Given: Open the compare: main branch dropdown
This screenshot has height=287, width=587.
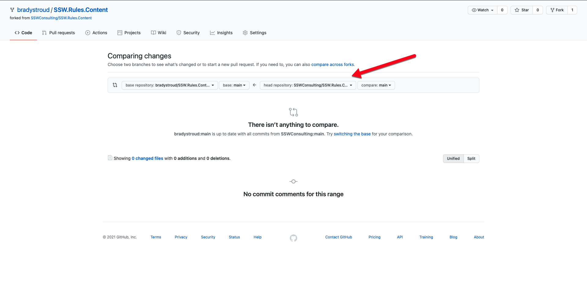Looking at the screenshot, I should [376, 85].
